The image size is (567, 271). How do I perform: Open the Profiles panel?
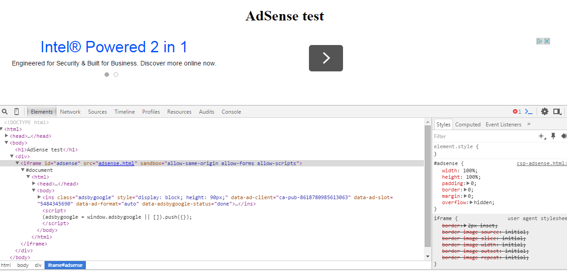tap(151, 111)
